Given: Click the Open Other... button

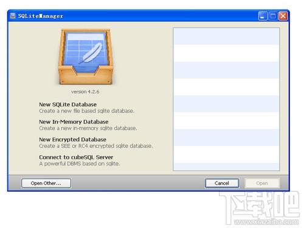Looking at the screenshot, I should coord(46,183).
